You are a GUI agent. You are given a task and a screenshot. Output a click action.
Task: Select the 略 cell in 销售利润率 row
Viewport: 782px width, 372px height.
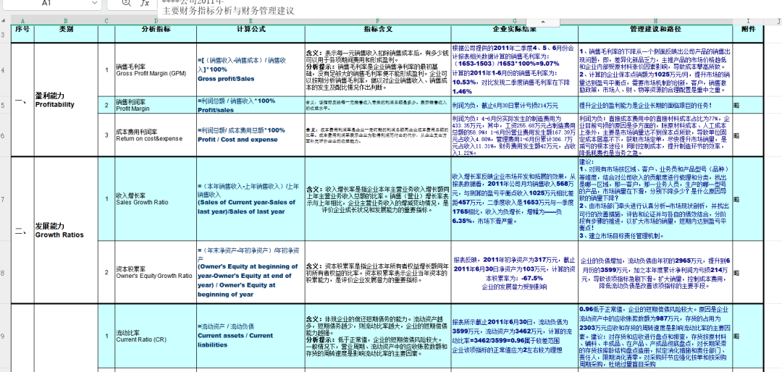coord(747,105)
